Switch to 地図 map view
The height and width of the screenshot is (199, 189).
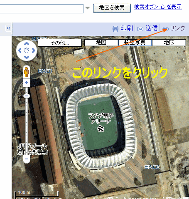101,43
